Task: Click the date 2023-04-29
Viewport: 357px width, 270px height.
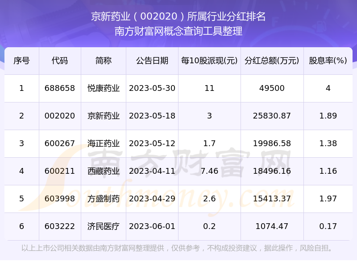Action: [152, 199]
